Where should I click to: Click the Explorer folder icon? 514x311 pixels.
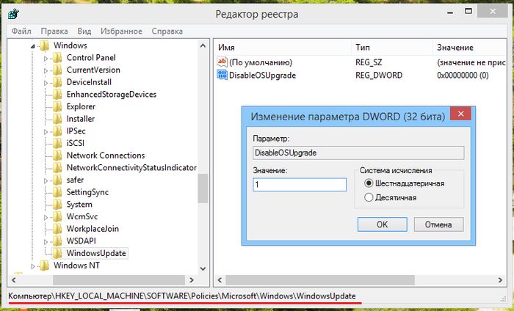(x=57, y=106)
